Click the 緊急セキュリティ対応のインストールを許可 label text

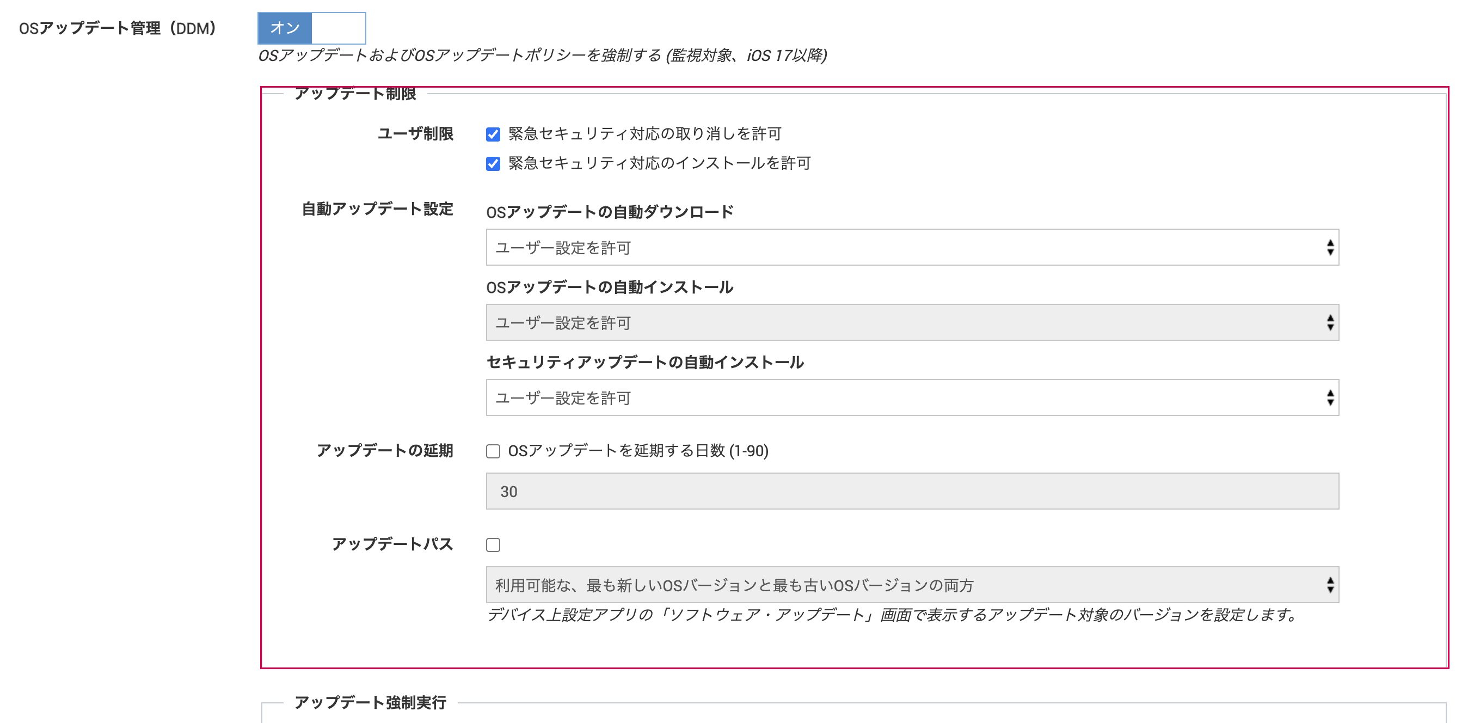pyautogui.click(x=659, y=163)
